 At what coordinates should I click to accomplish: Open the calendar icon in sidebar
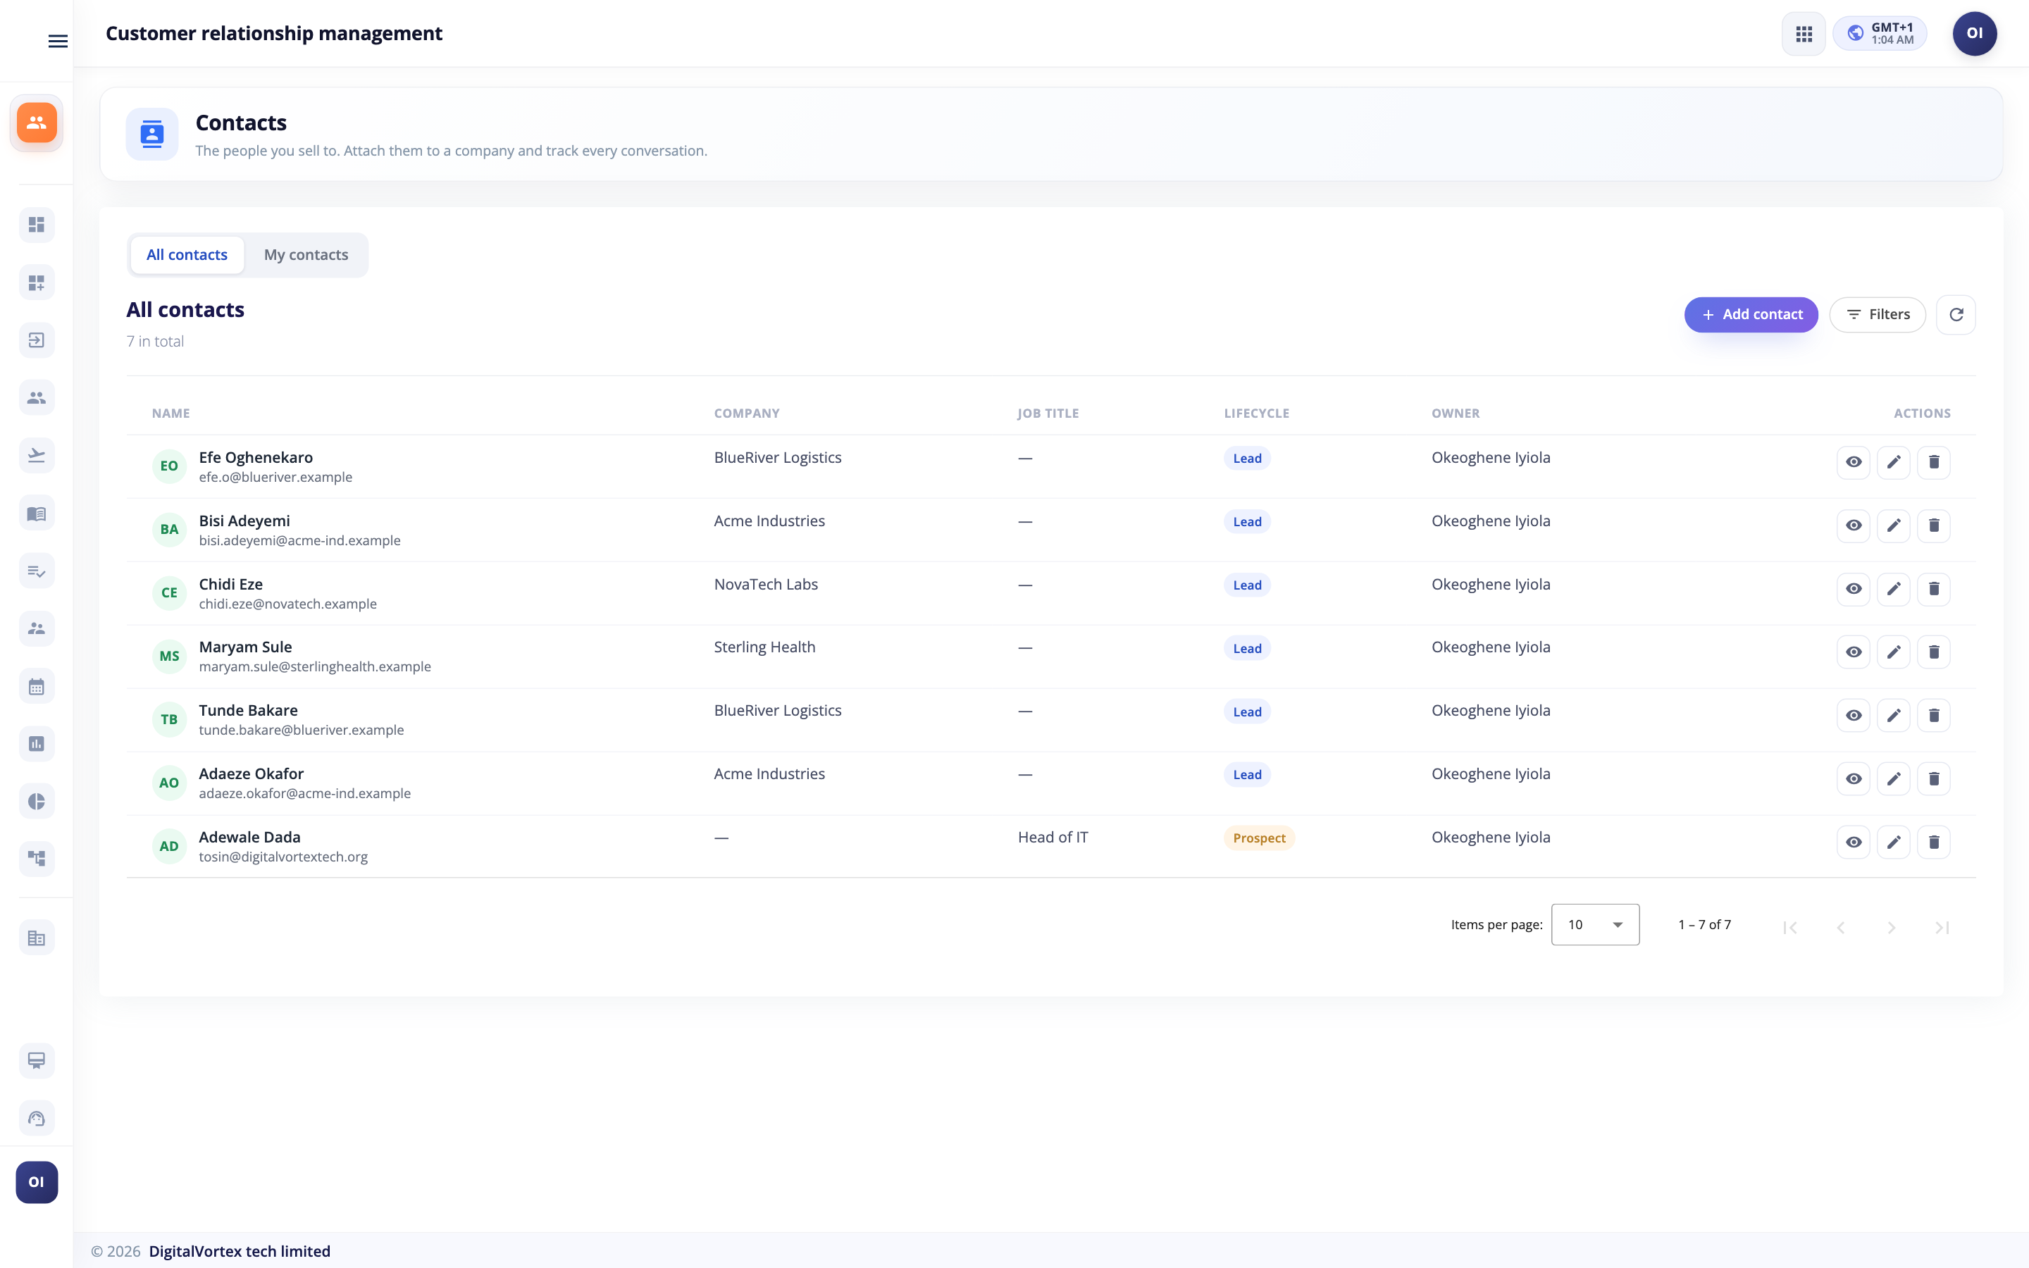(37, 687)
